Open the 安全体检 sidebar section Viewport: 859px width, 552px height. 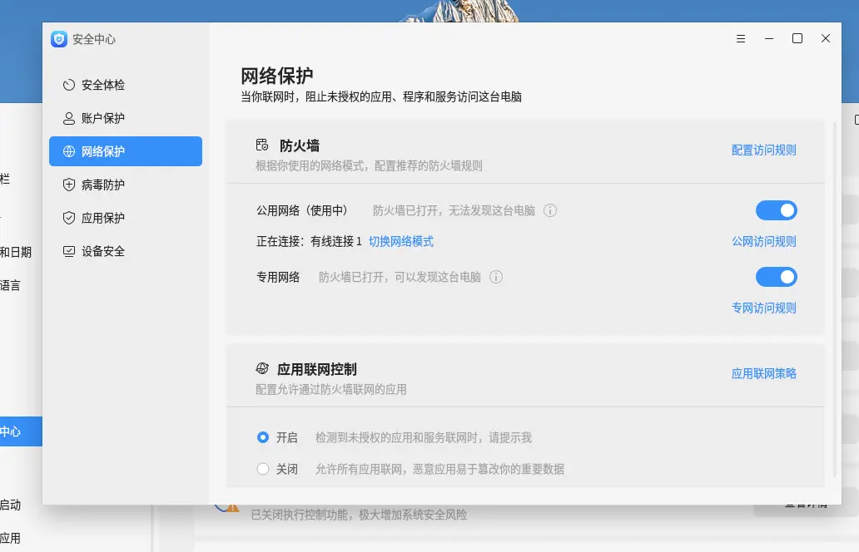(126, 85)
